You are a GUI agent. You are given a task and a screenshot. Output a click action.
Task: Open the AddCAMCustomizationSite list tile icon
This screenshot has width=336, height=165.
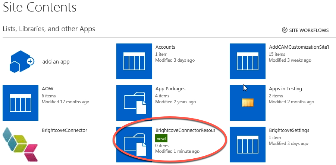coord(248,61)
